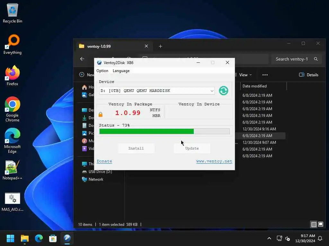
Task: Open the Windows Start button
Action: coord(10,238)
